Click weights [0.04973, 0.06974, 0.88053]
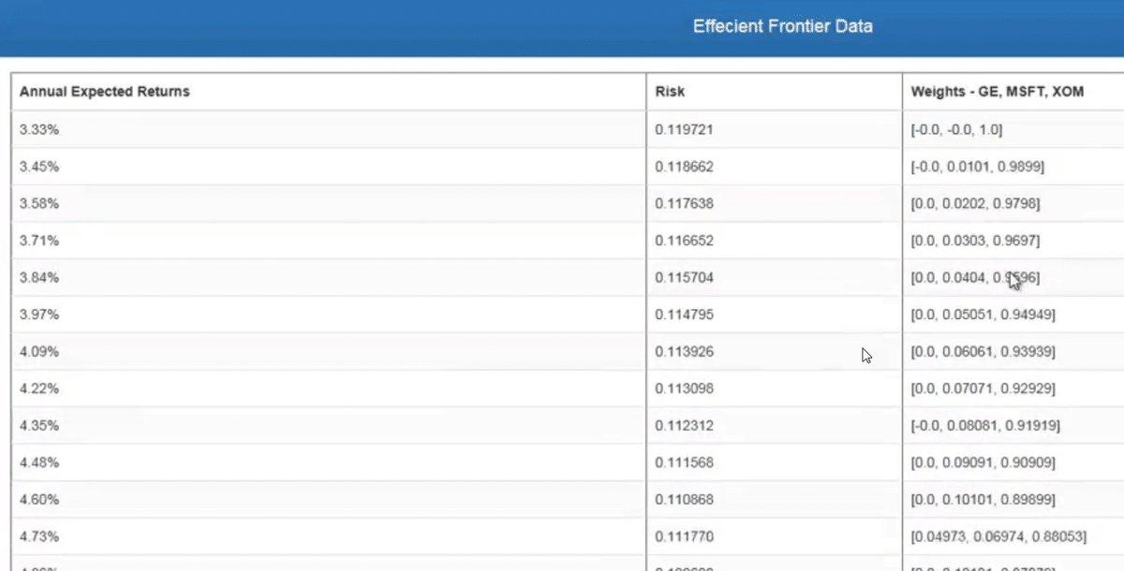Image resolution: width=1124 pixels, height=571 pixels. [x=998, y=536]
